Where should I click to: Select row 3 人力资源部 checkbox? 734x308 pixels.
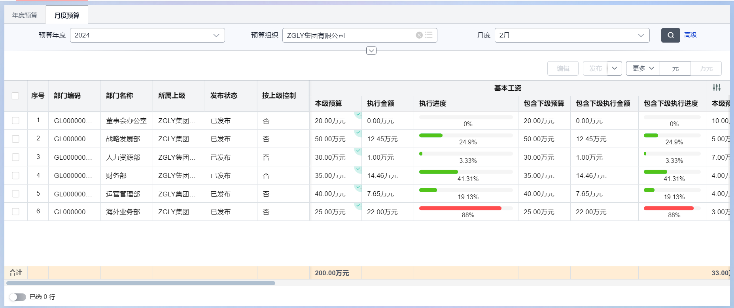(x=15, y=157)
